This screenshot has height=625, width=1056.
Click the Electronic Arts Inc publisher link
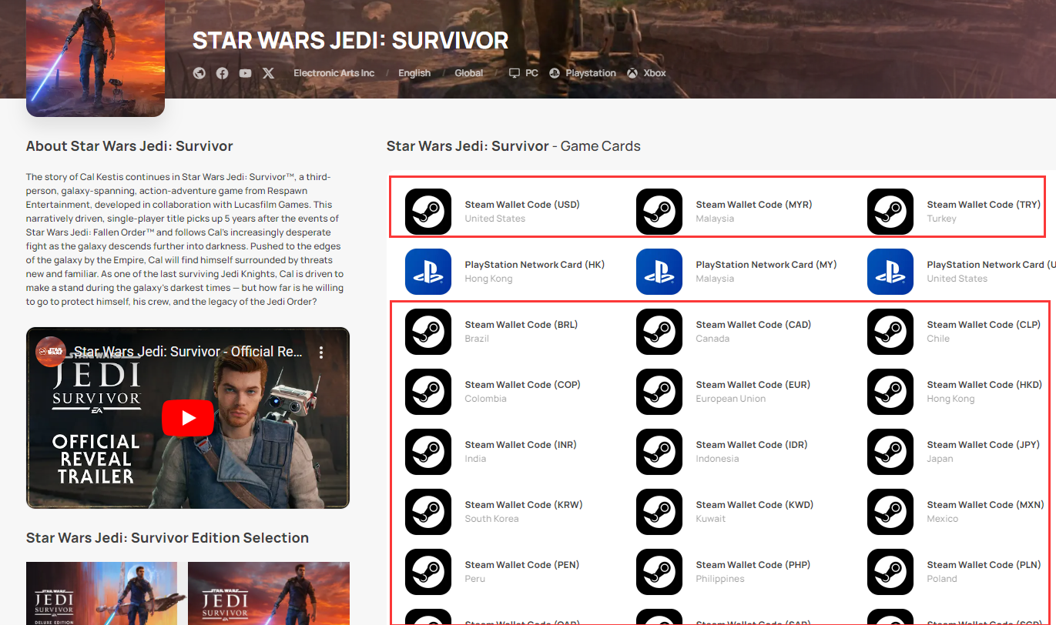pos(334,73)
